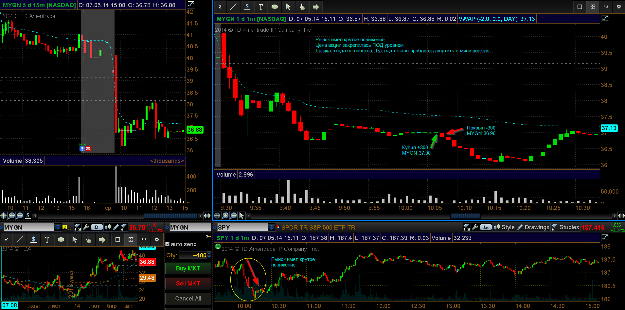Select the pan hand tool in top toolbar
Viewport: 625px width, 310px height.
302,7
